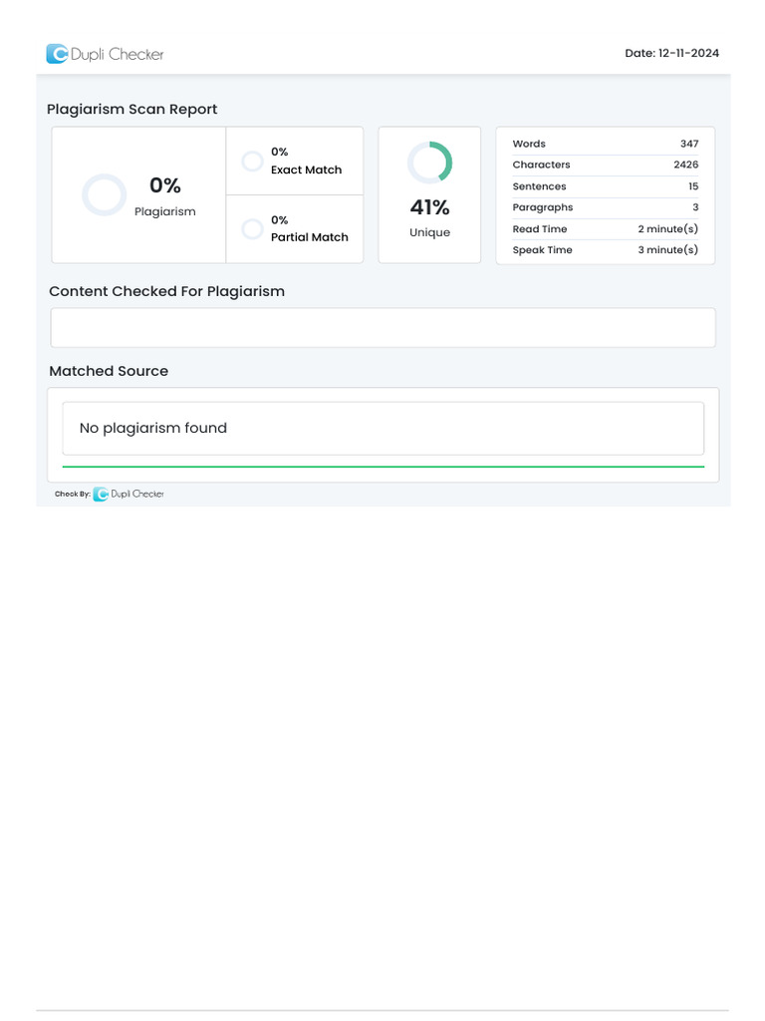The height and width of the screenshot is (1021, 765).
Task: Click the Exact Match circle indicator
Action: click(252, 161)
